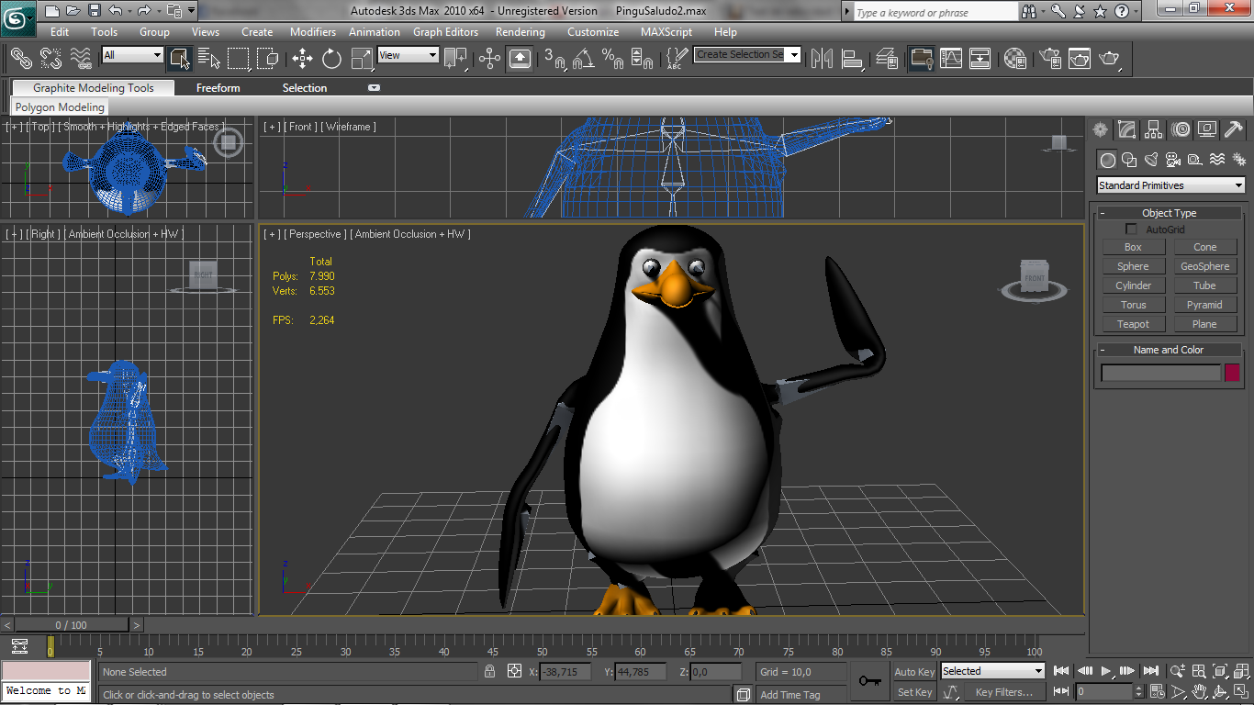Open the Standard Primitives dropdown

tap(1170, 185)
